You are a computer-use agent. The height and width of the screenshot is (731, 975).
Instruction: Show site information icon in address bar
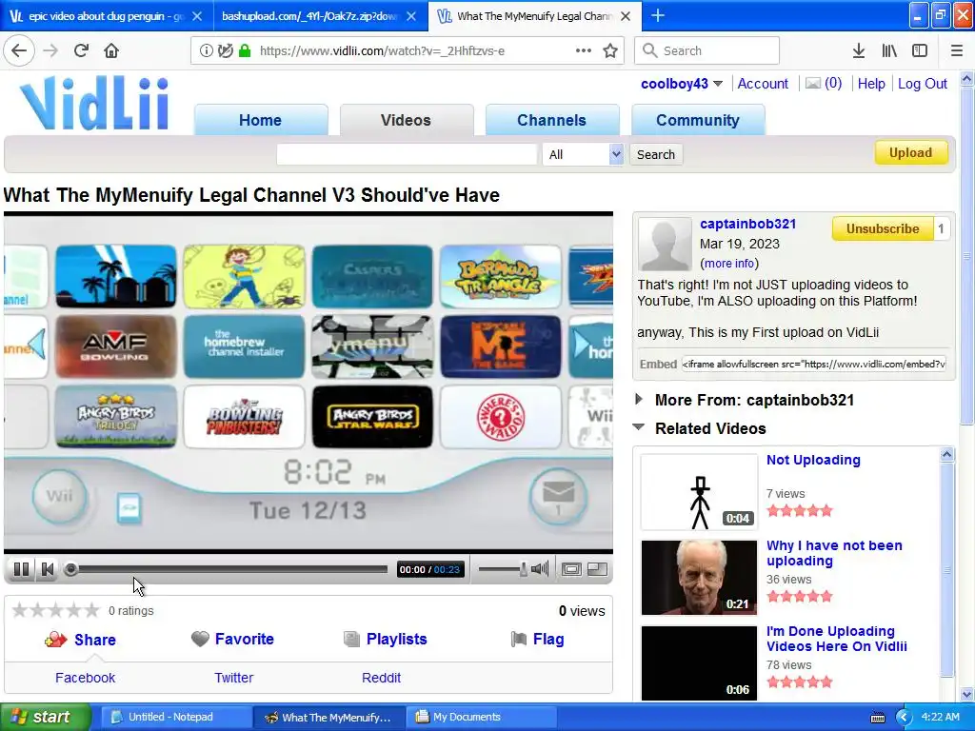pyautogui.click(x=206, y=50)
